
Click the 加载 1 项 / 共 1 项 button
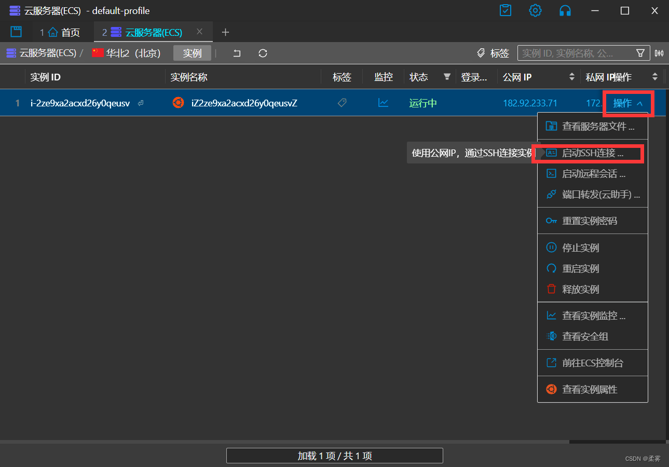(335, 456)
